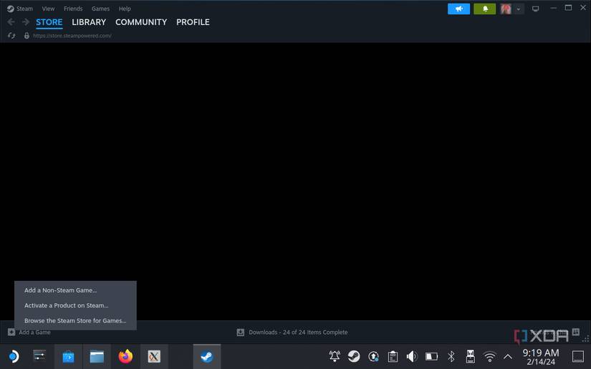Open the Friends menu
591x369 pixels.
(x=73, y=9)
